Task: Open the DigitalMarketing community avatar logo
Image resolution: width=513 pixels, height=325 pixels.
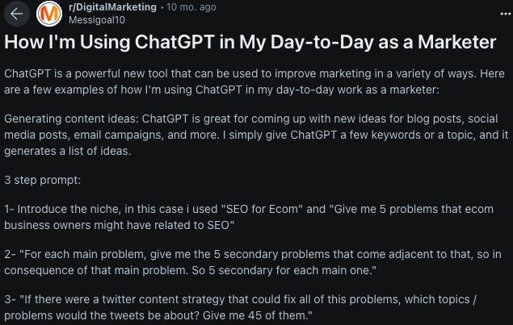Action: click(x=49, y=14)
